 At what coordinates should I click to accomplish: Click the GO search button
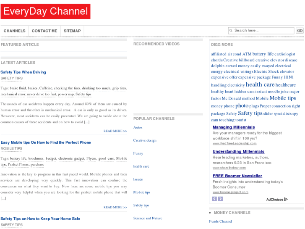coord(300,31)
